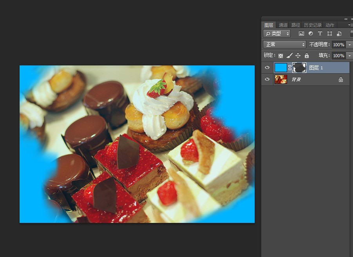The height and width of the screenshot is (257, 353).
Task: Switch to the 图层 tab
Action: coord(269,25)
